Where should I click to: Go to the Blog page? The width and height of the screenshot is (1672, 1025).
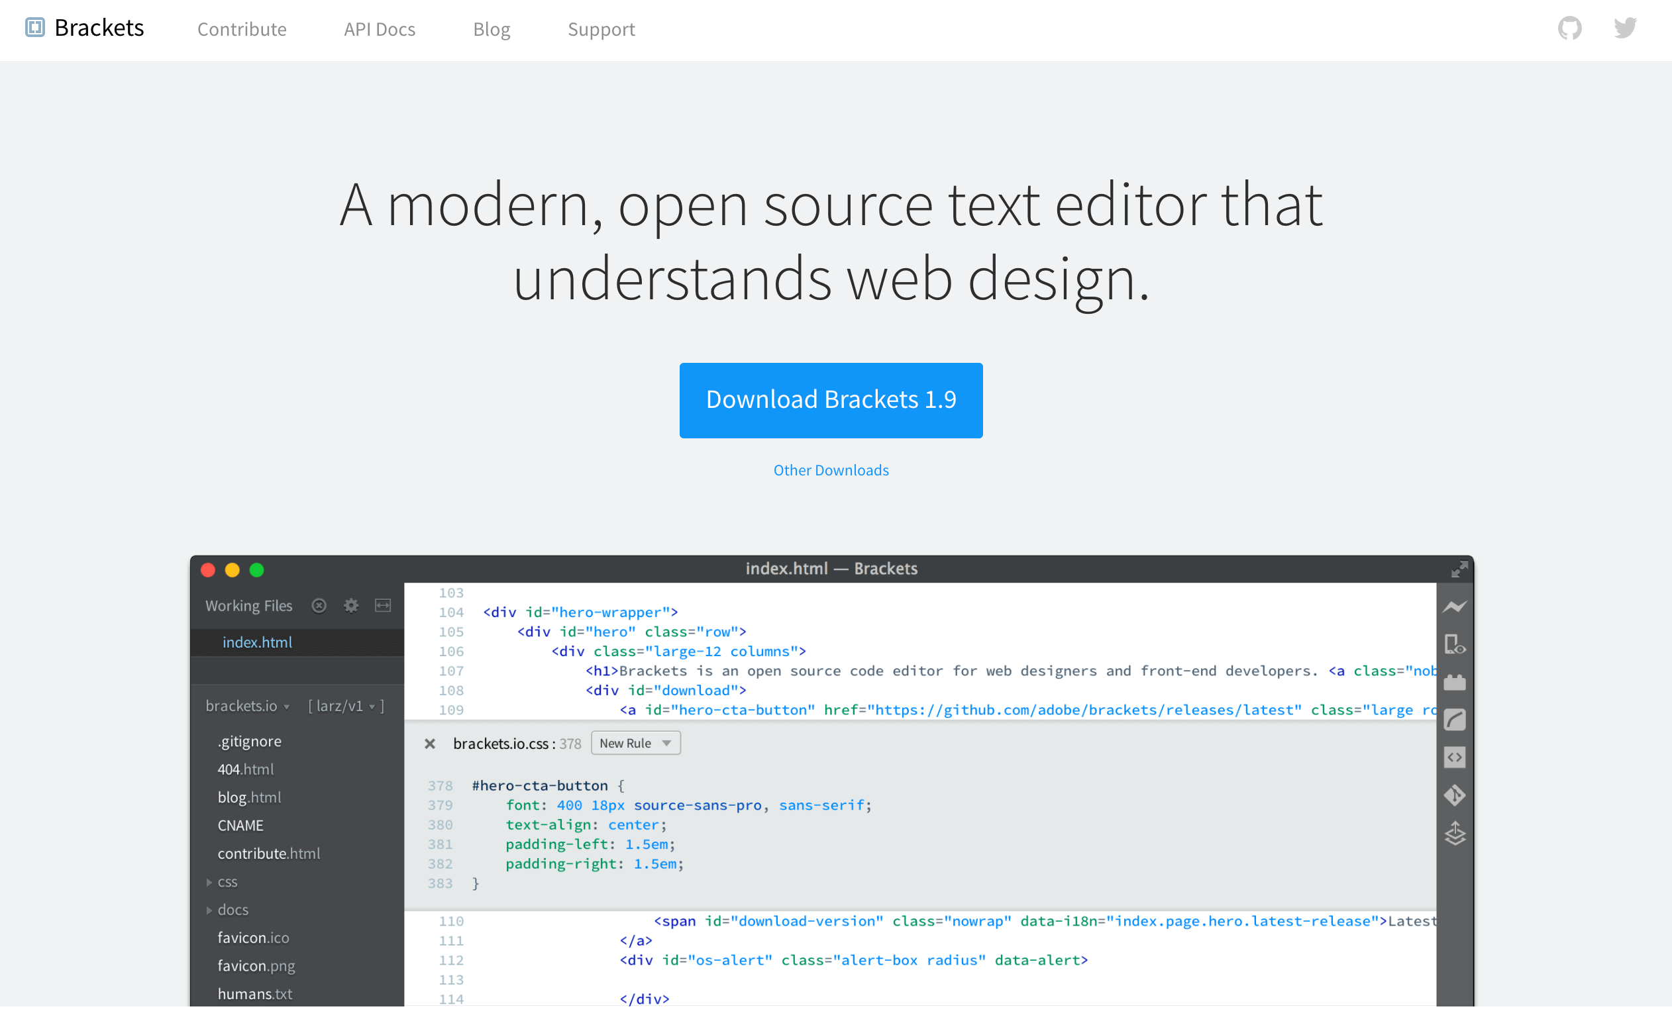[492, 29]
